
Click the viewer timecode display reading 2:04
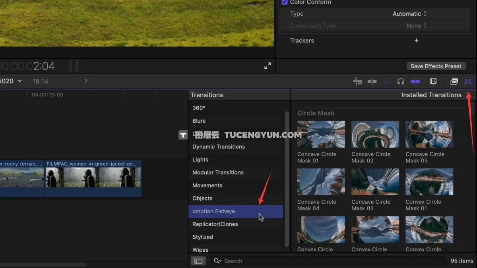click(x=27, y=66)
